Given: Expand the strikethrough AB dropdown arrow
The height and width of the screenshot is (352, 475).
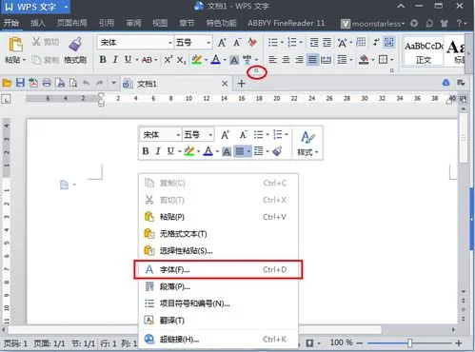Looking at the screenshot, I should click(x=156, y=60).
